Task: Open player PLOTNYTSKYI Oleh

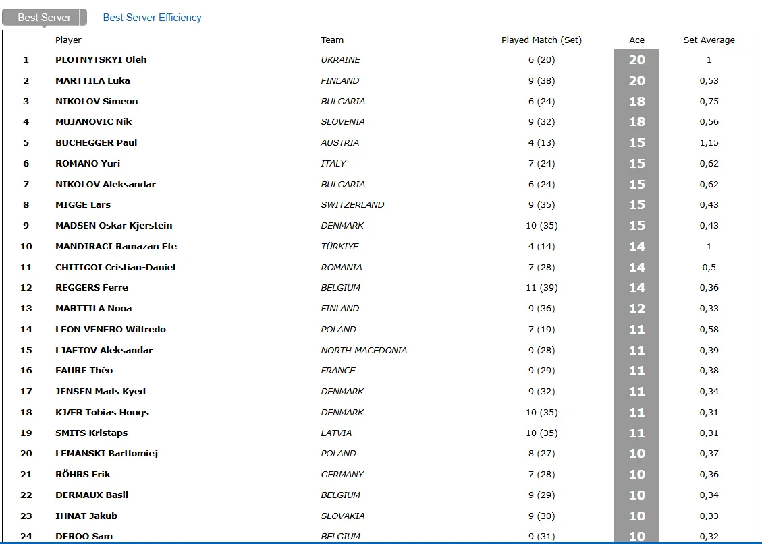Action: tap(101, 60)
